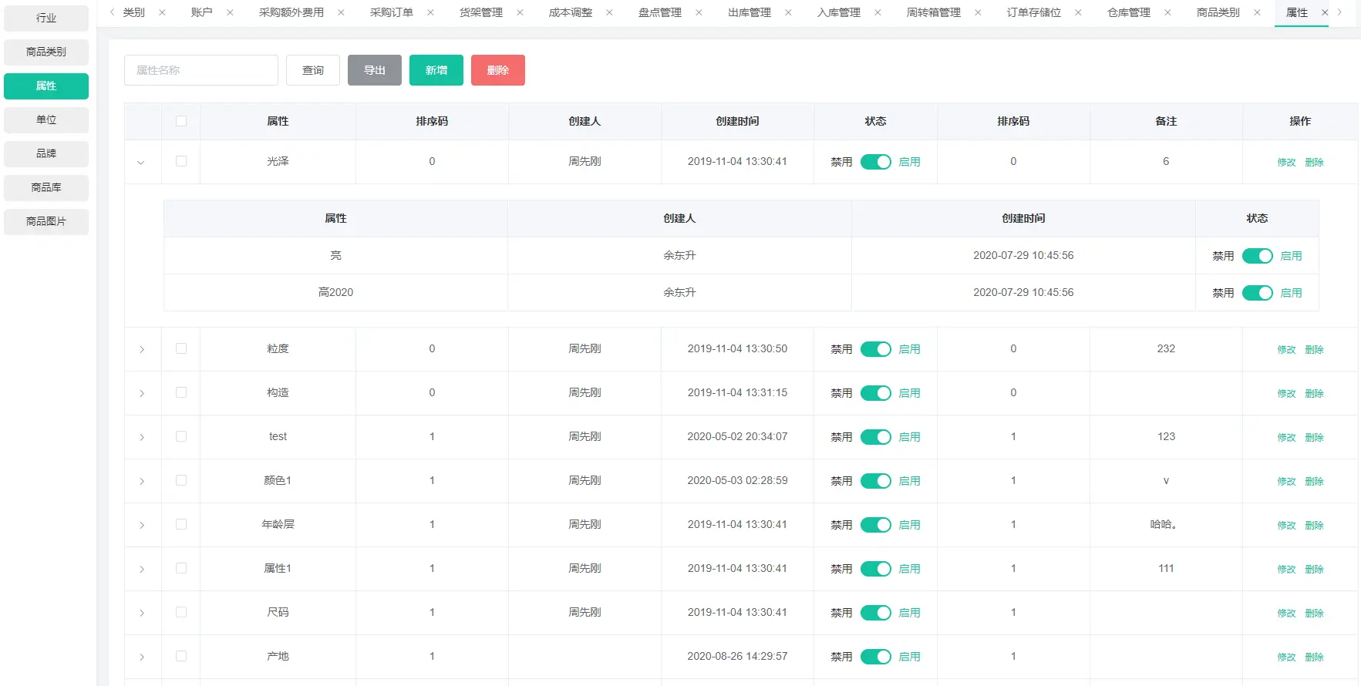Image resolution: width=1361 pixels, height=686 pixels.
Task: Click the 导出 export button
Action: (375, 70)
